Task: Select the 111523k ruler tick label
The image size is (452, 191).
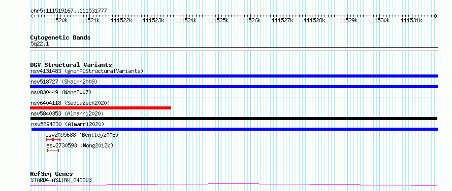Action: (154, 20)
